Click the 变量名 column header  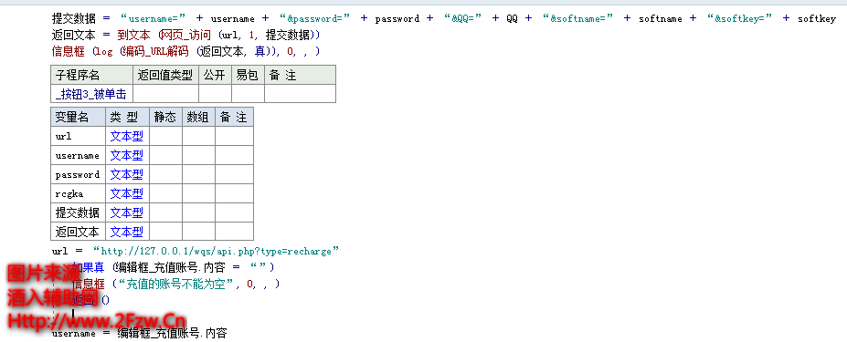tap(79, 117)
